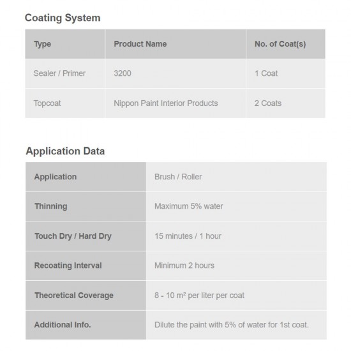351x351 pixels.
Task: Click the Sealer / Primer cell
Action: [x=65, y=73]
